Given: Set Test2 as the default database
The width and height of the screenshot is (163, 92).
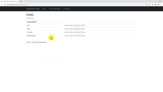Looking at the screenshot, I should (77, 29).
